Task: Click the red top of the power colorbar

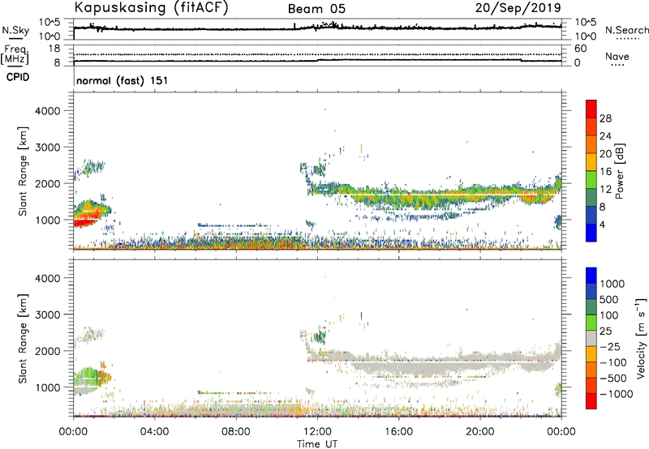Action: coord(591,107)
